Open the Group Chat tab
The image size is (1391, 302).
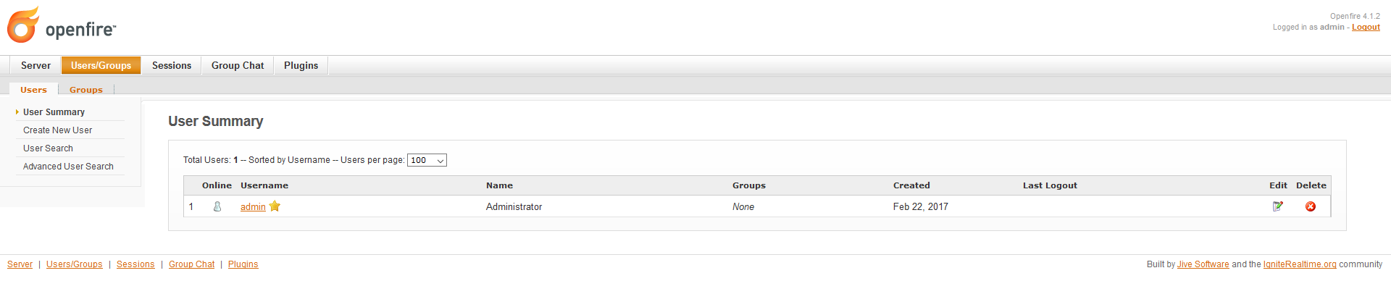(238, 65)
